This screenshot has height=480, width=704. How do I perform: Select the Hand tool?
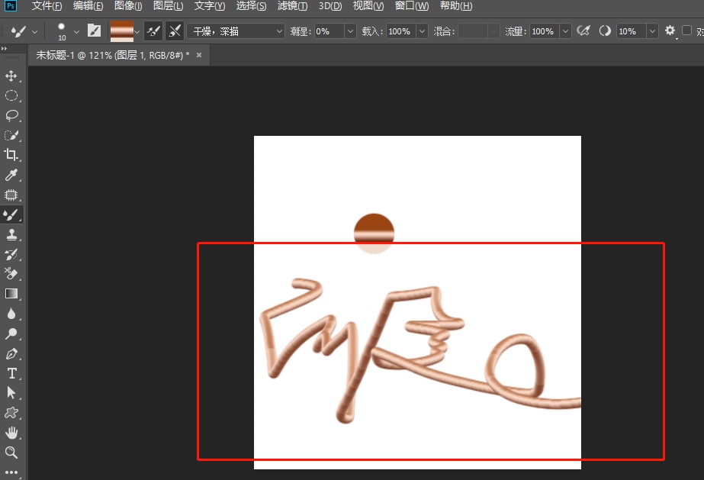(x=11, y=433)
